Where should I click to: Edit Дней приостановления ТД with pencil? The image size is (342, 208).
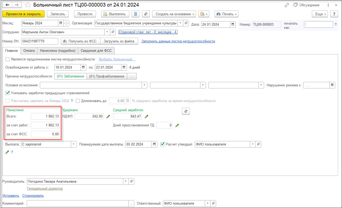pyautogui.click(x=177, y=125)
